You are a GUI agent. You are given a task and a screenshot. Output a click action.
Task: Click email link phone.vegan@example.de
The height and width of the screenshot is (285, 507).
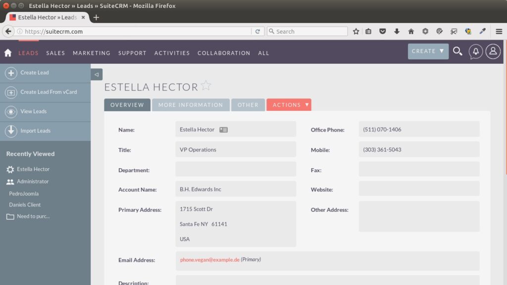pyautogui.click(x=208, y=259)
